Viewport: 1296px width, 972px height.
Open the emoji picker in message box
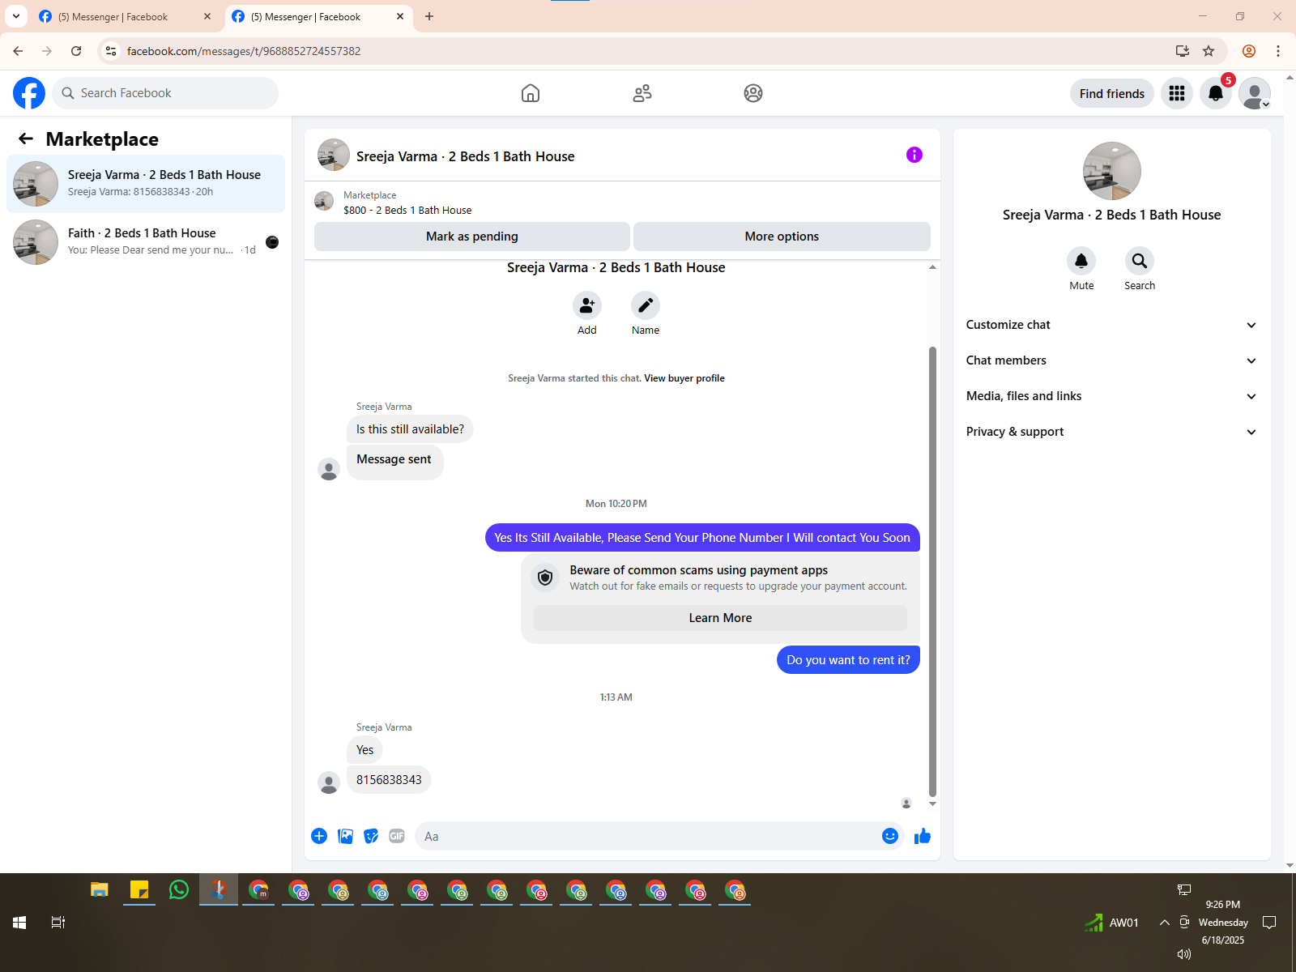coord(889,836)
